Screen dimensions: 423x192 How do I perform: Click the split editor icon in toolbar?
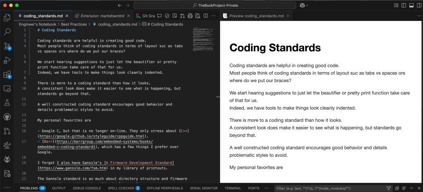[x=205, y=16]
